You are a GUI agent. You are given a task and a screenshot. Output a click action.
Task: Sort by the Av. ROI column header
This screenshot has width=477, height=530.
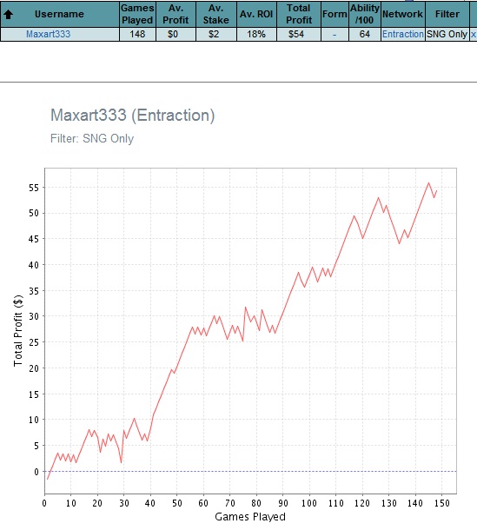[256, 14]
